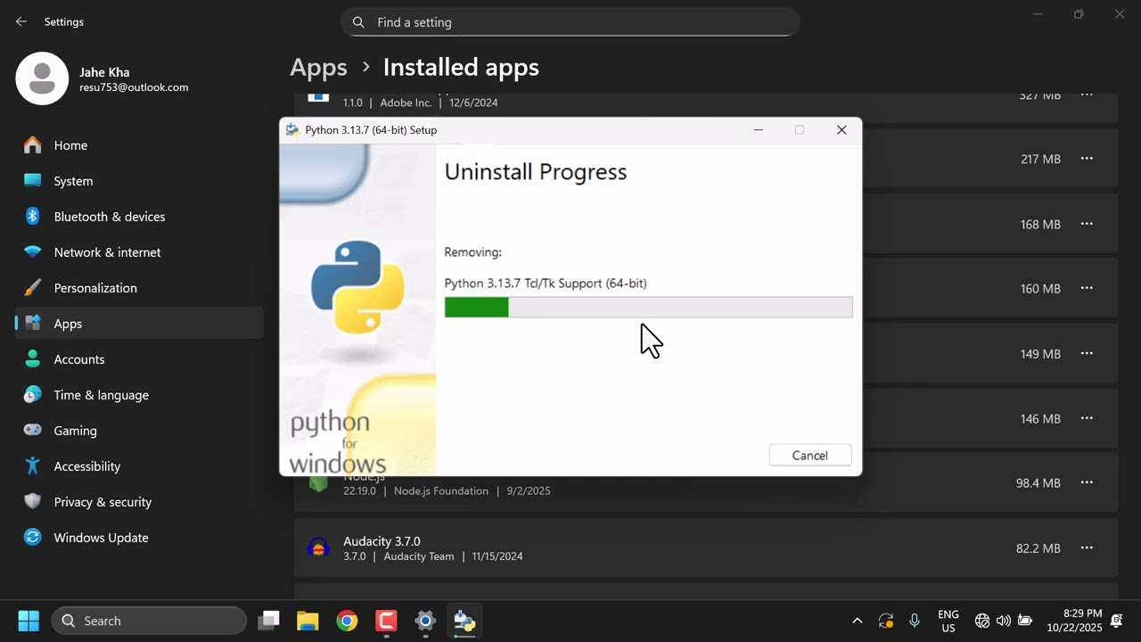This screenshot has width=1141, height=642.
Task: Click the taskbar Search box
Action: click(x=149, y=621)
